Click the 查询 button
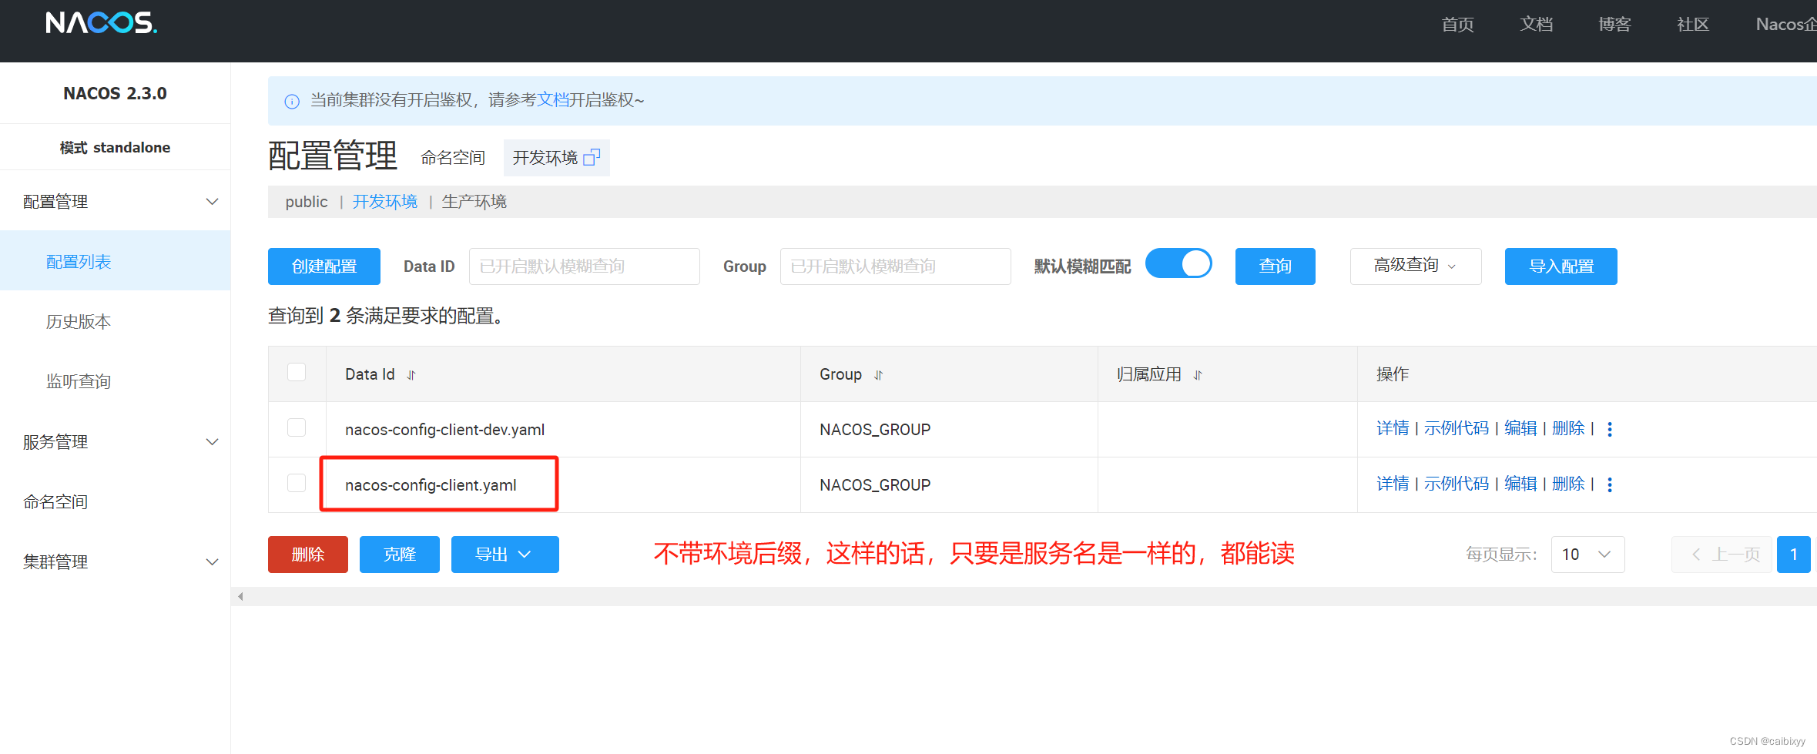 (1275, 266)
